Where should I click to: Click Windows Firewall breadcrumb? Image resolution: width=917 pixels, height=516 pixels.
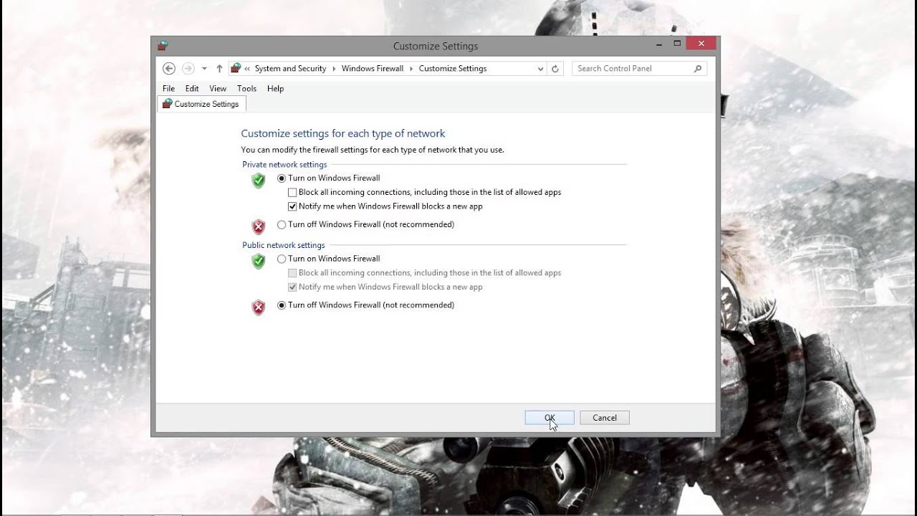[373, 69]
